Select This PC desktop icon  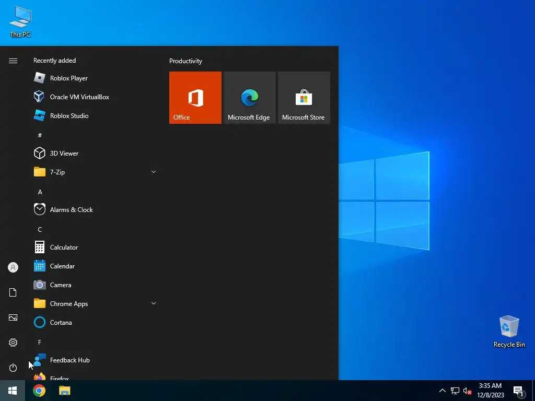20,22
